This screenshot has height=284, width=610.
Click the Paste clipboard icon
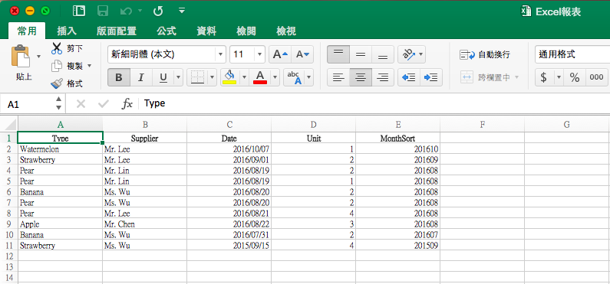(x=21, y=57)
